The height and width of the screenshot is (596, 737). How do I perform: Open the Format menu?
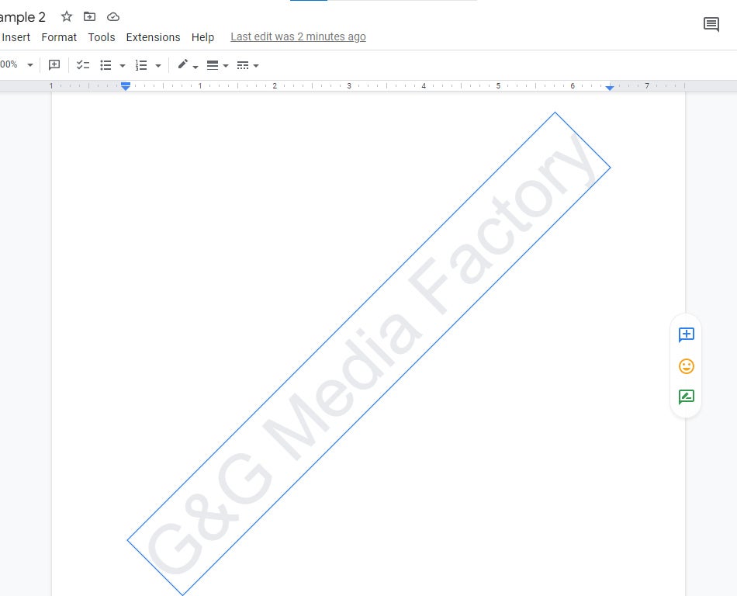tap(59, 37)
